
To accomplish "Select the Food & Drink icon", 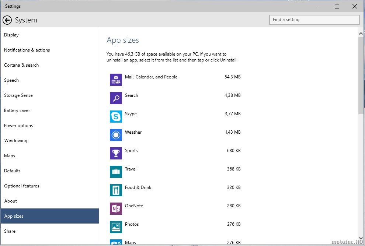I will (116, 190).
